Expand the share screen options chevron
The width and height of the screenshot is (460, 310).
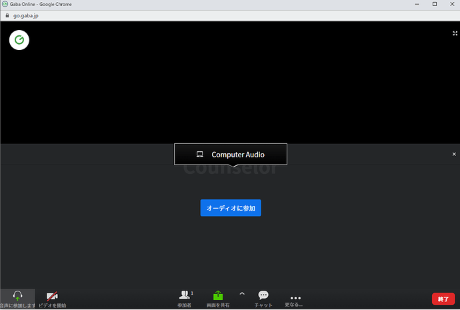pos(242,293)
